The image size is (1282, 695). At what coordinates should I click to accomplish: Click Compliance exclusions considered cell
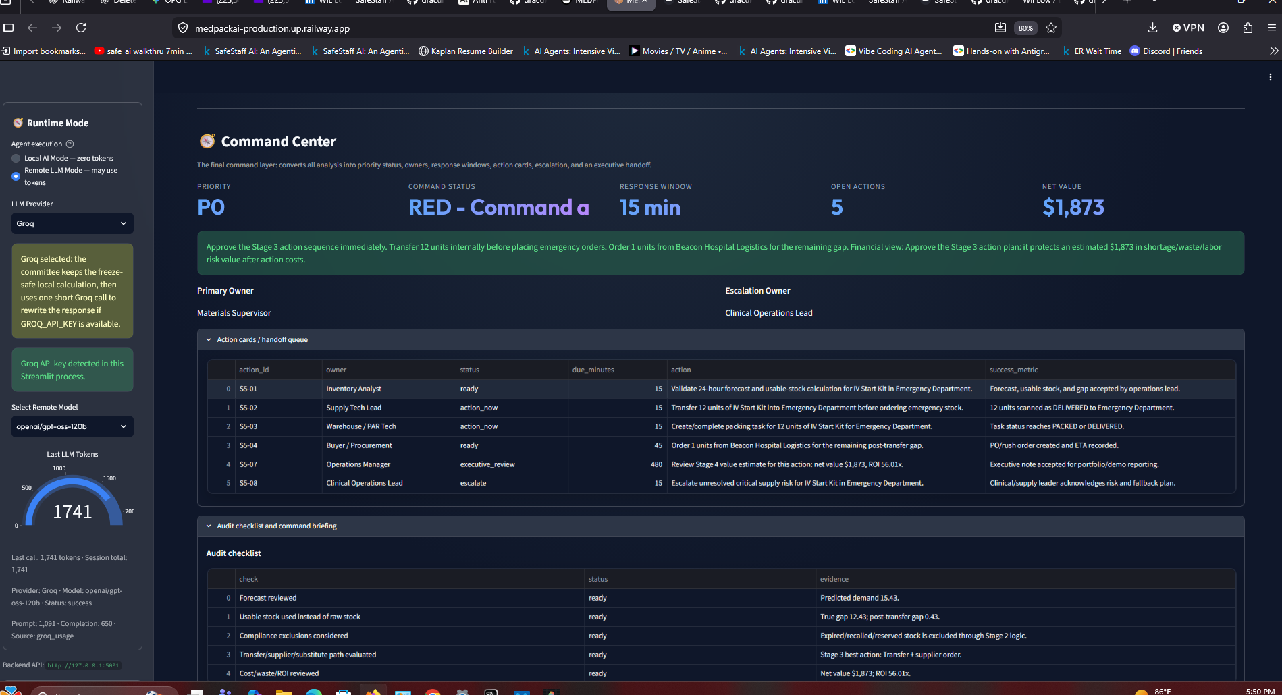(x=409, y=636)
